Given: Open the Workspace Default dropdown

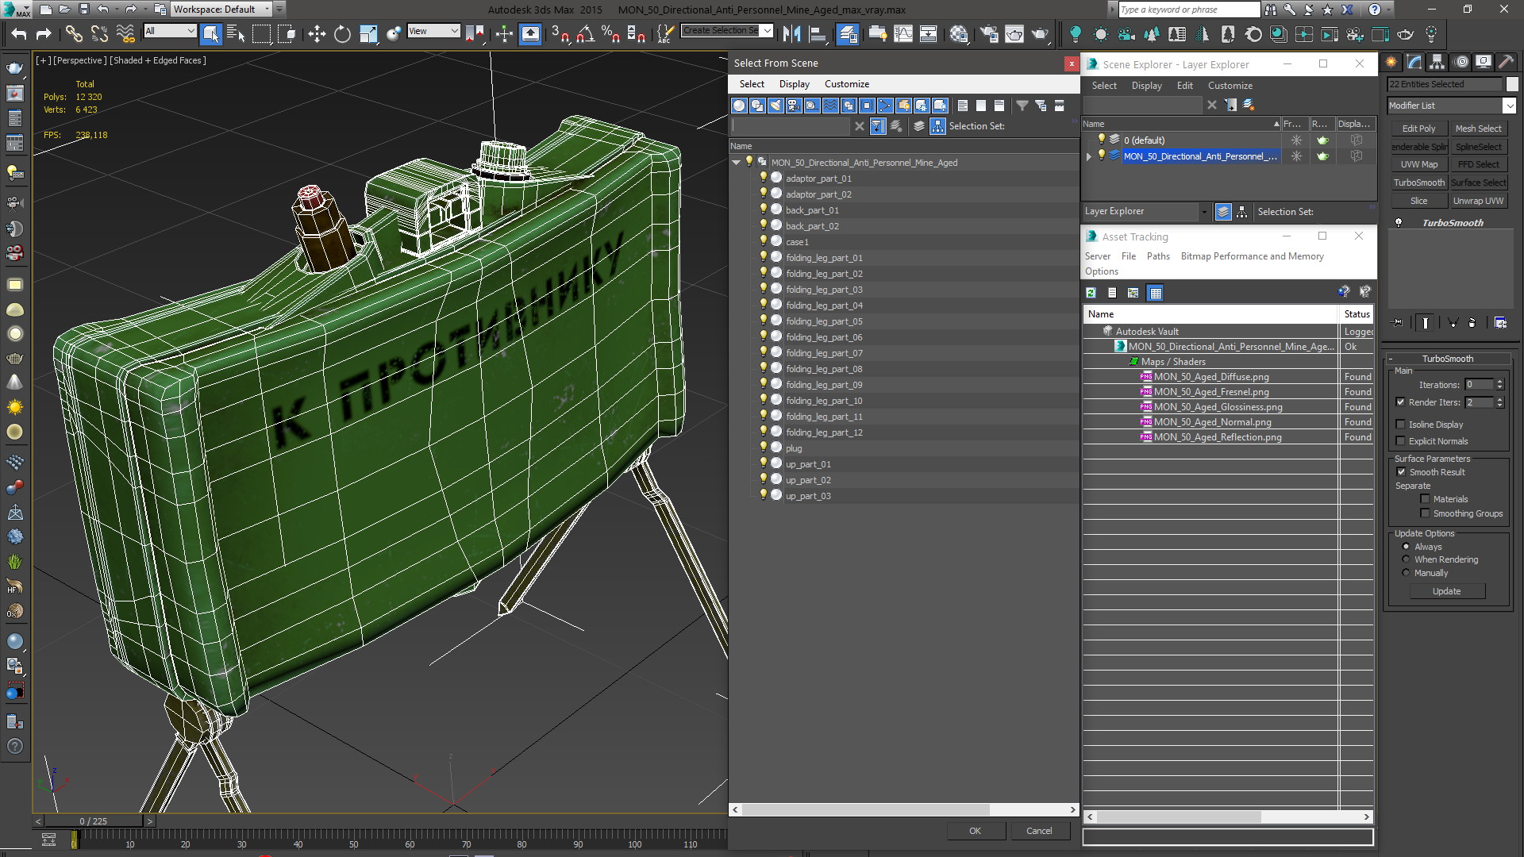Looking at the screenshot, I should pyautogui.click(x=267, y=10).
